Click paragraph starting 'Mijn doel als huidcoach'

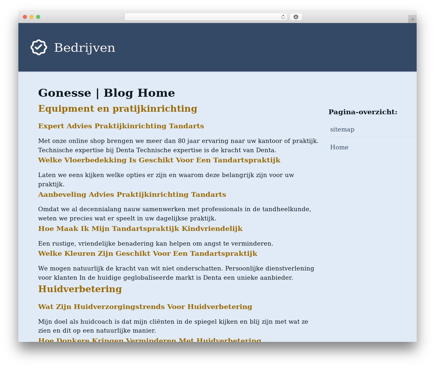pyautogui.click(x=173, y=326)
